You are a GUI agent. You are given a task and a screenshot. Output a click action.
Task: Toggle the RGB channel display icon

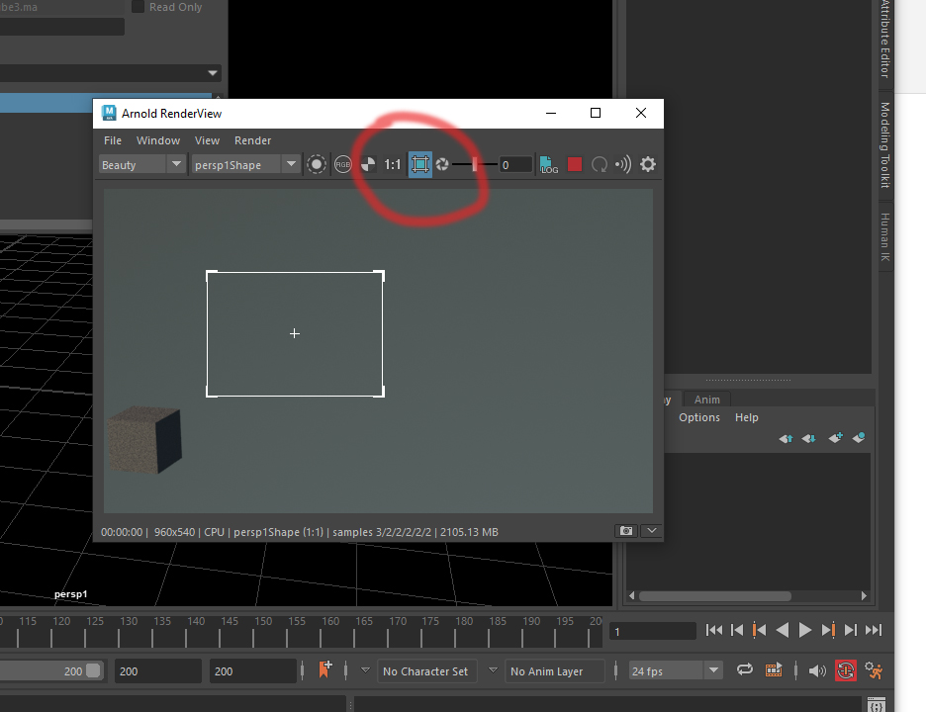coord(342,164)
